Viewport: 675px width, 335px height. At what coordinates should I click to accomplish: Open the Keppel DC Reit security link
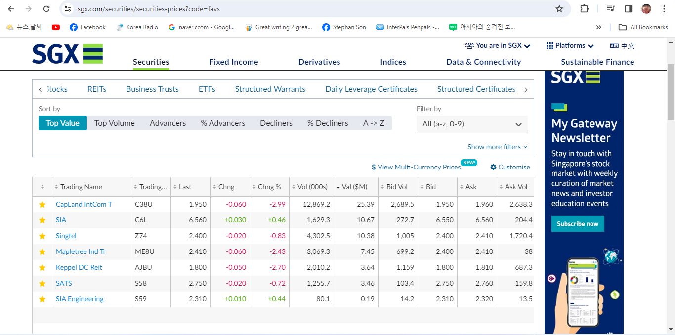(x=79, y=267)
